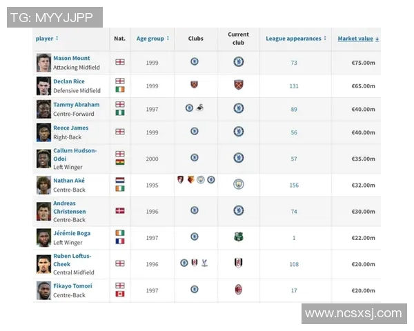414x331 pixels.
Task: Click Tammy Abraham's player photo thumbnail
Action: [44, 109]
